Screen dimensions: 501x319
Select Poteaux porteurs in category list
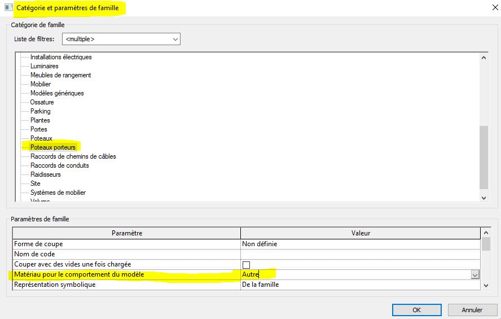52,147
